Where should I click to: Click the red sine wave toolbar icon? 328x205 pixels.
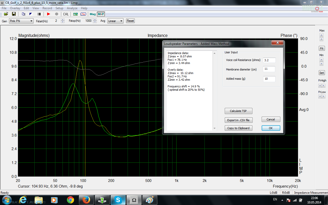pyautogui.click(x=83, y=14)
